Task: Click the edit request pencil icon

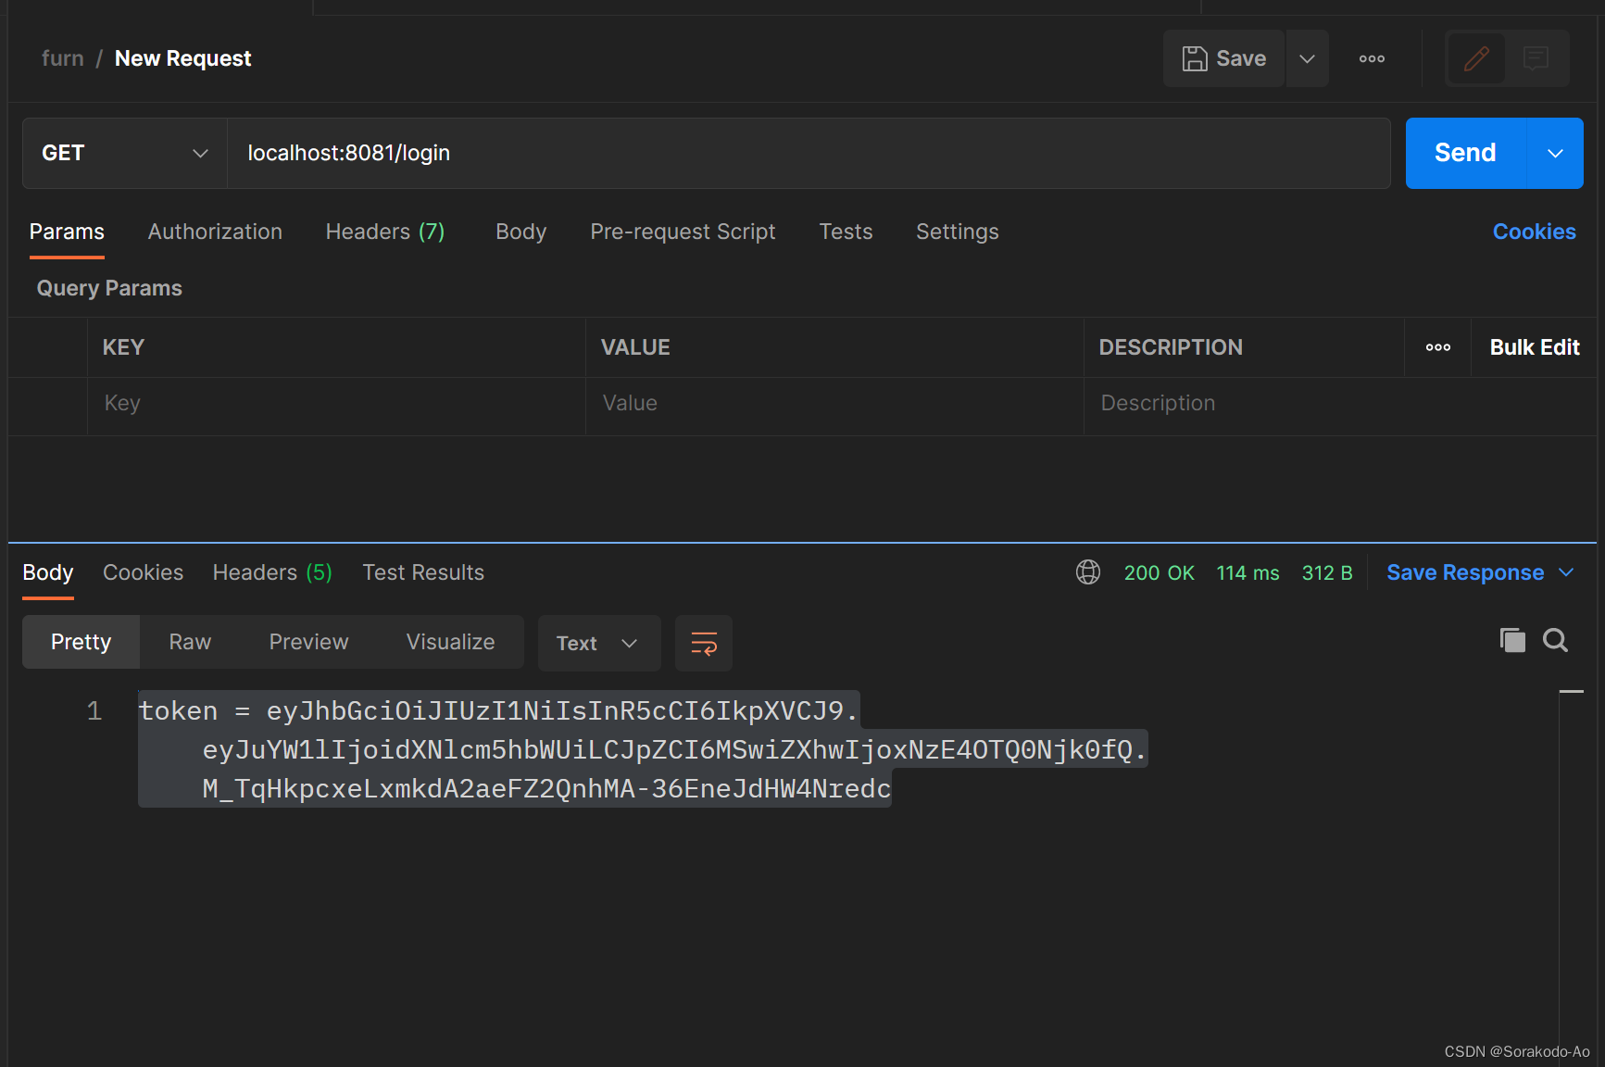Action: click(x=1476, y=58)
